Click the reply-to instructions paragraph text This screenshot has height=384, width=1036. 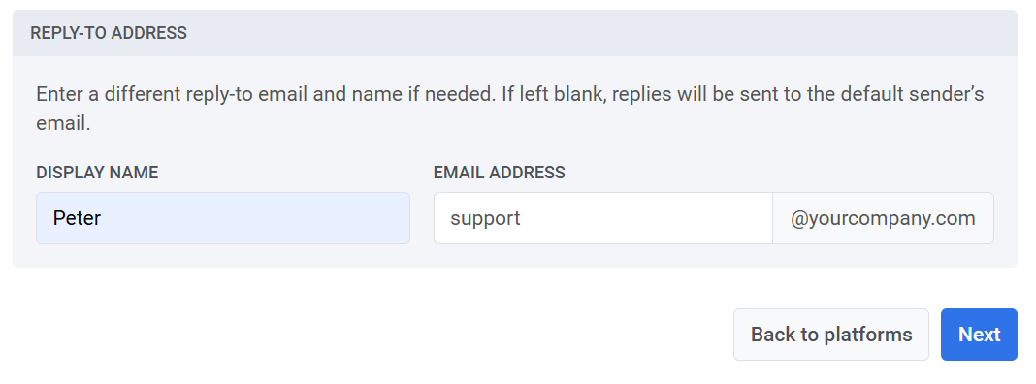coord(510,109)
